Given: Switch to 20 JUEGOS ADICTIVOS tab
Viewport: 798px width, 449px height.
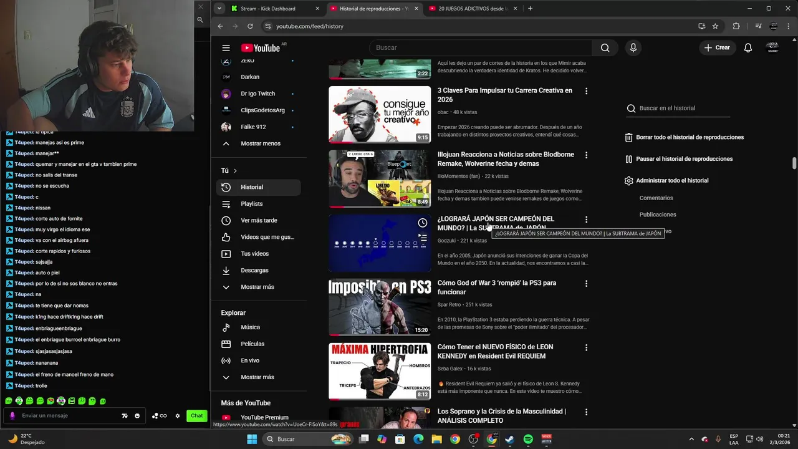Looking at the screenshot, I should 472,8.
